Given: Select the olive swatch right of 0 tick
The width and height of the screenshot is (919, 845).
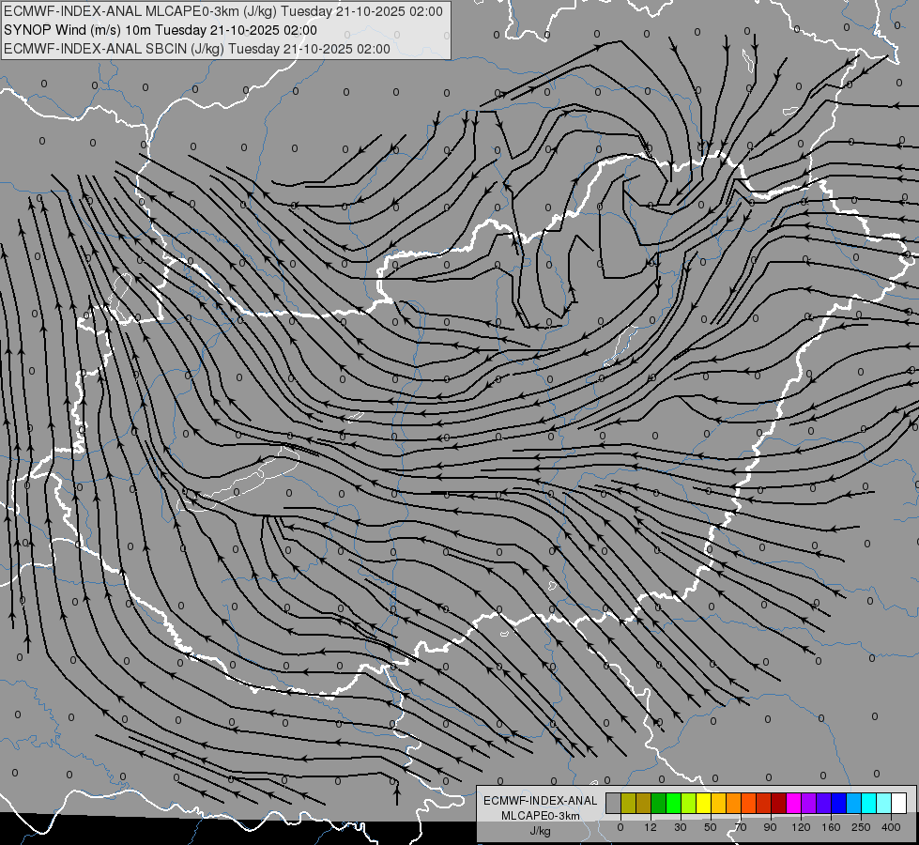Looking at the screenshot, I should click(x=628, y=803).
